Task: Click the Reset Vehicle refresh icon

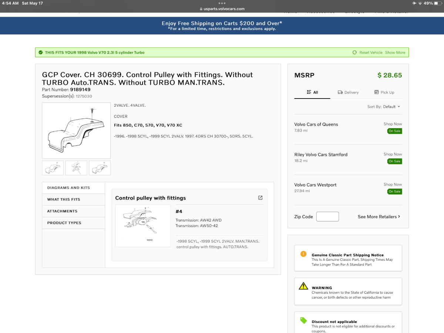Action: pyautogui.click(x=354, y=53)
